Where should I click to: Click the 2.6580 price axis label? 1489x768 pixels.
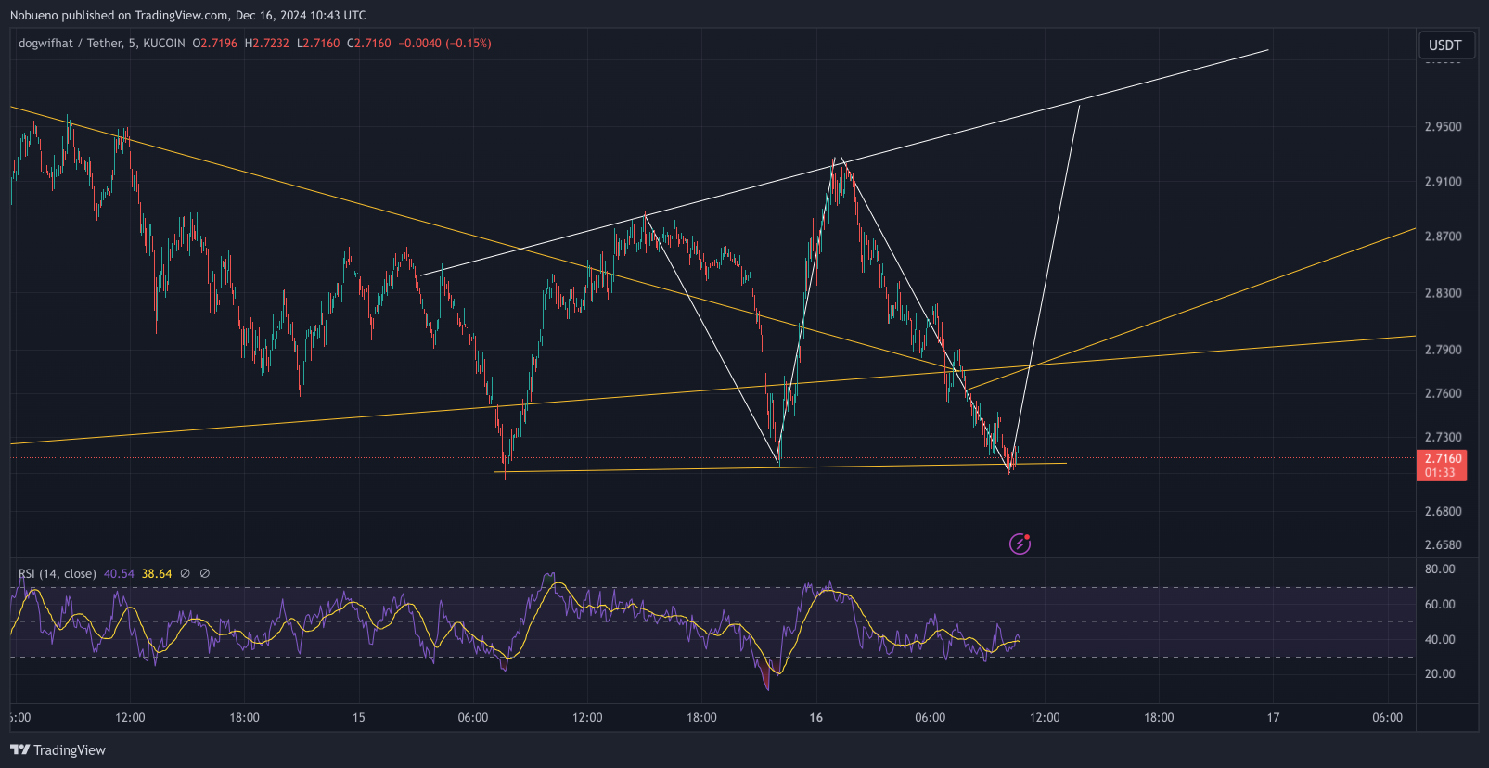click(x=1443, y=544)
